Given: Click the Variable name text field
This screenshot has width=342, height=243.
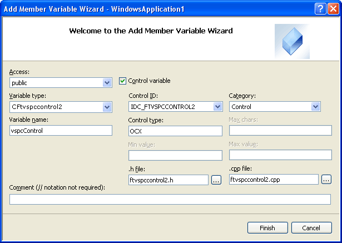Looking at the screenshot, I should coord(61,131).
